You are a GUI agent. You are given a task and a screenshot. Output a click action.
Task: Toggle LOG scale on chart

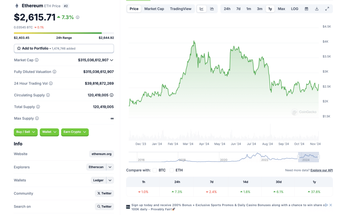[x=294, y=9]
